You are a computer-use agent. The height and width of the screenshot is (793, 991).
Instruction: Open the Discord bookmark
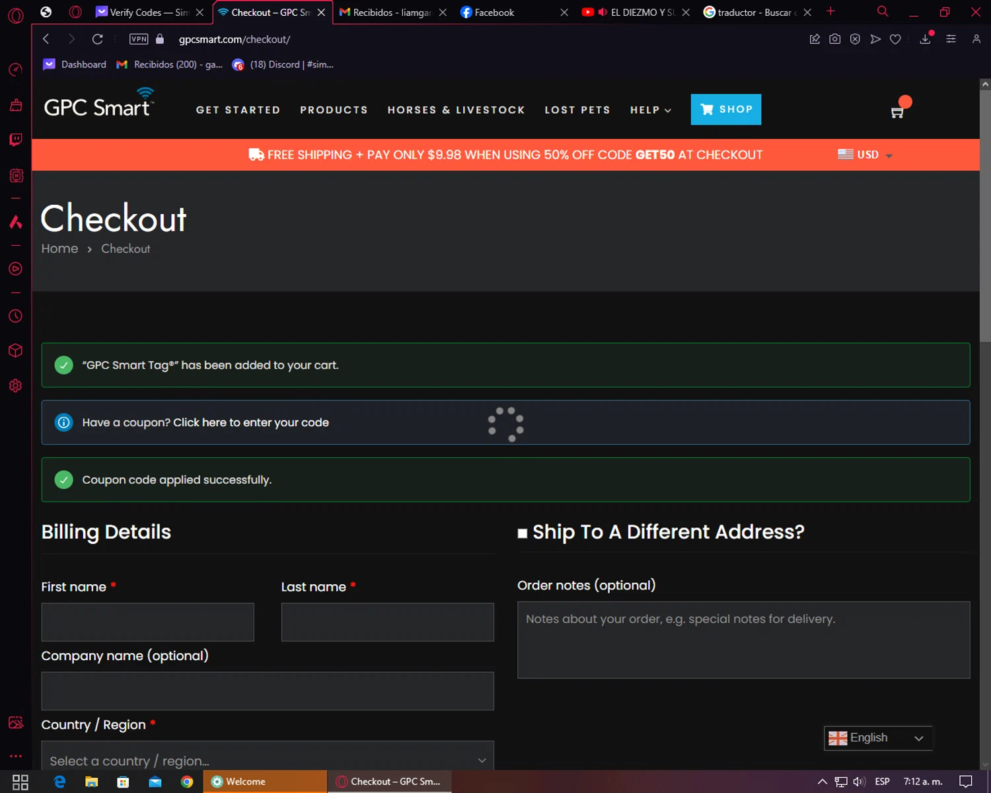coord(283,64)
